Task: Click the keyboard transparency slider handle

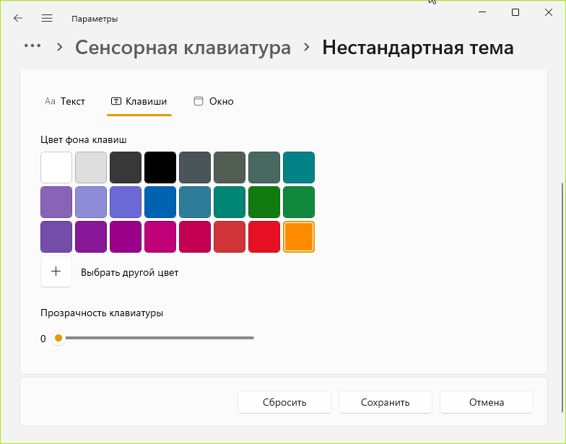Action: [x=58, y=338]
